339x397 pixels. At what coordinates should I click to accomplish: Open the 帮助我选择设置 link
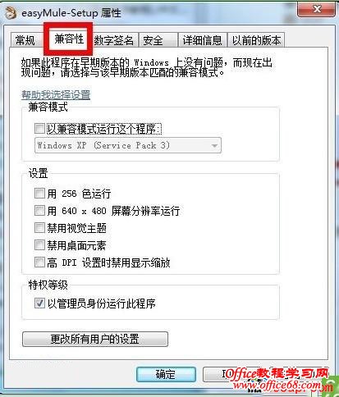[56, 95]
